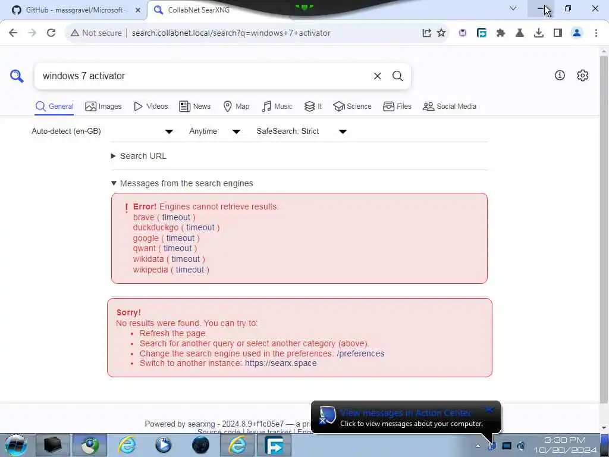Click the qwant timeout link
Viewport: 609px width, 457px height.
tap(177, 248)
